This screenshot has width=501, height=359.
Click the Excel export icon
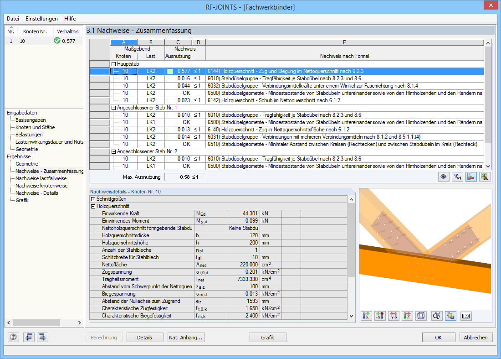(485, 177)
